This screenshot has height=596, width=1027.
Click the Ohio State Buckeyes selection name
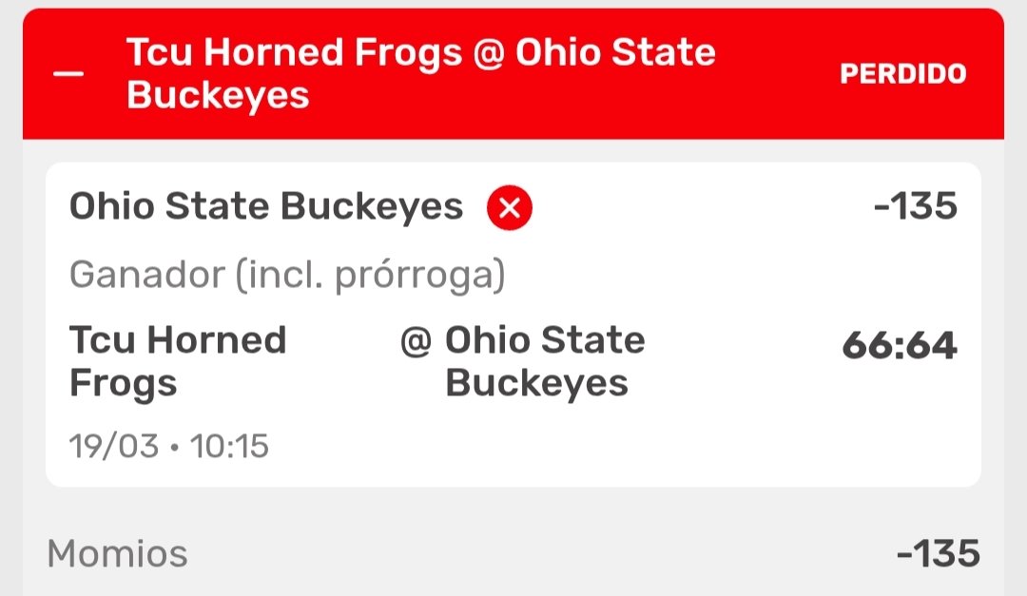click(x=266, y=207)
